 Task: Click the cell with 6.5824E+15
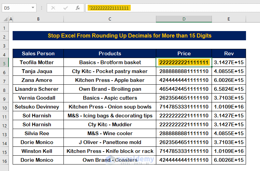(x=229, y=89)
